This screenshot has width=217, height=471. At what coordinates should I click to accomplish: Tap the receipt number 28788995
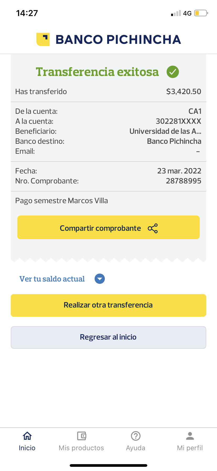[183, 181]
